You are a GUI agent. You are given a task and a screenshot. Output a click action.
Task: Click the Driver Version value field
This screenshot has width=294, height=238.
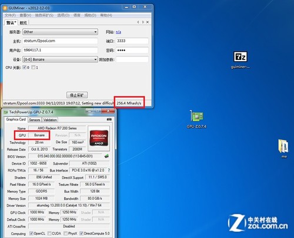[69, 205]
